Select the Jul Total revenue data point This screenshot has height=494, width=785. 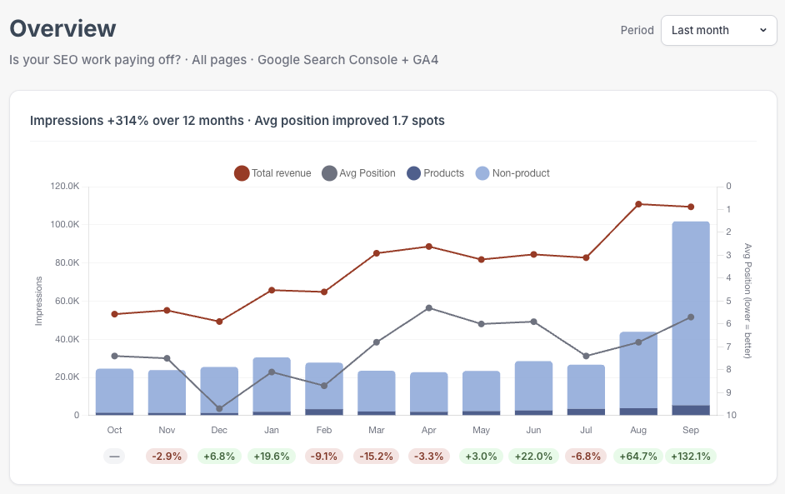(586, 257)
